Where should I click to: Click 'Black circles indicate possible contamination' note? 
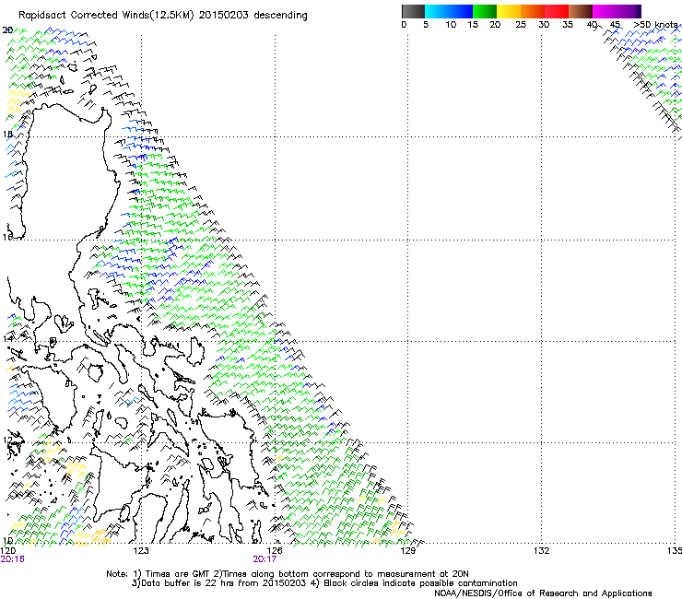[420, 583]
